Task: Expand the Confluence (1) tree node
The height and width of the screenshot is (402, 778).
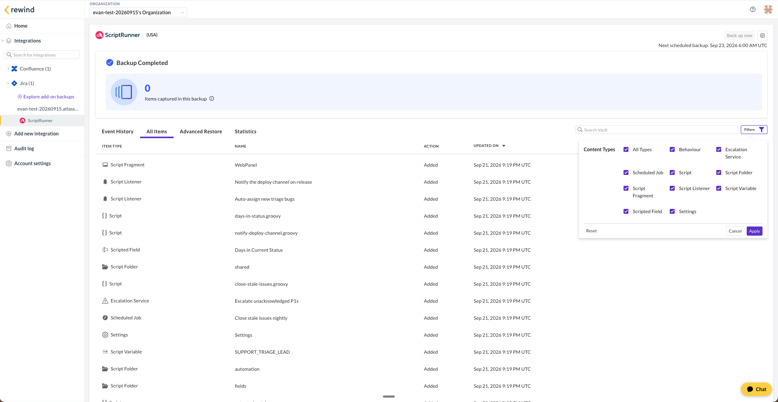Action: tap(8, 69)
